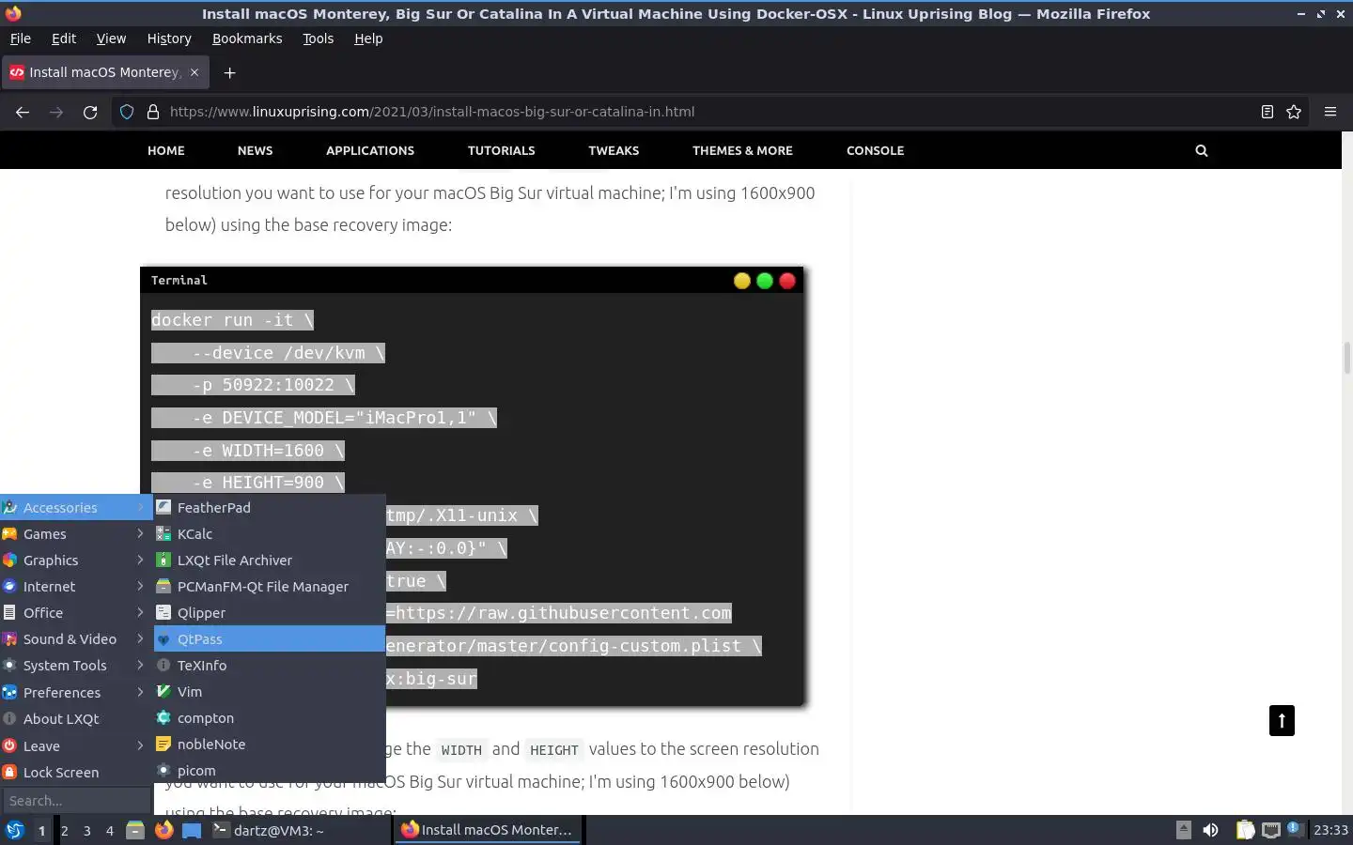Go back with the browser back arrow
1353x845 pixels.
coord(23,112)
